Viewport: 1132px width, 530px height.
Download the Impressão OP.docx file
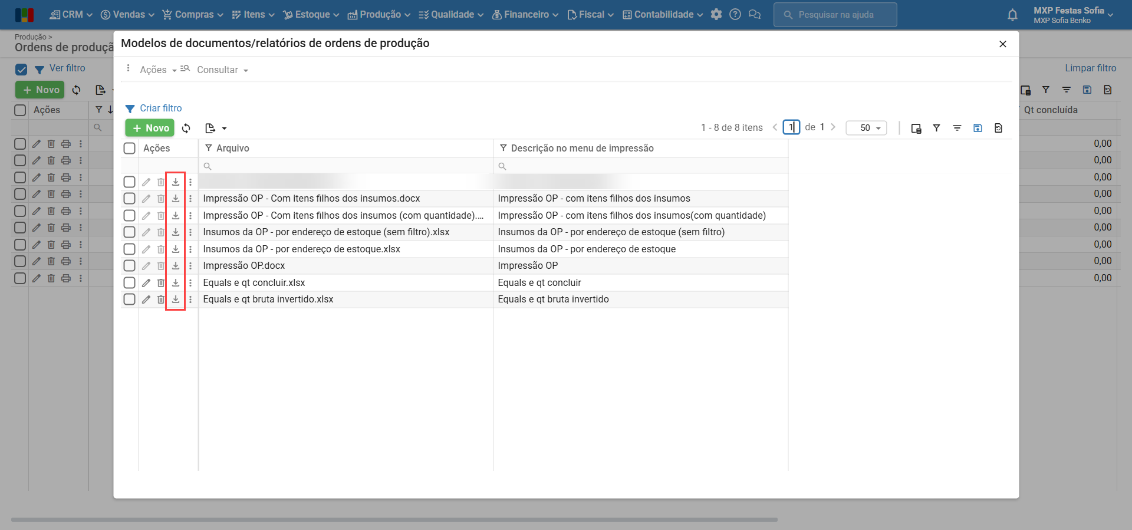coord(176,266)
